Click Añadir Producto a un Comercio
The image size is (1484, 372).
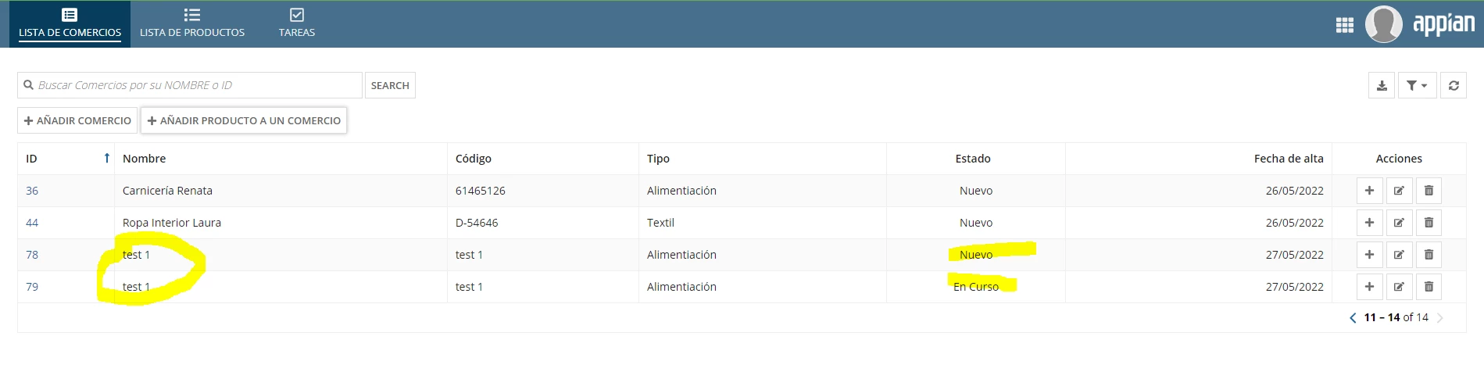[244, 120]
